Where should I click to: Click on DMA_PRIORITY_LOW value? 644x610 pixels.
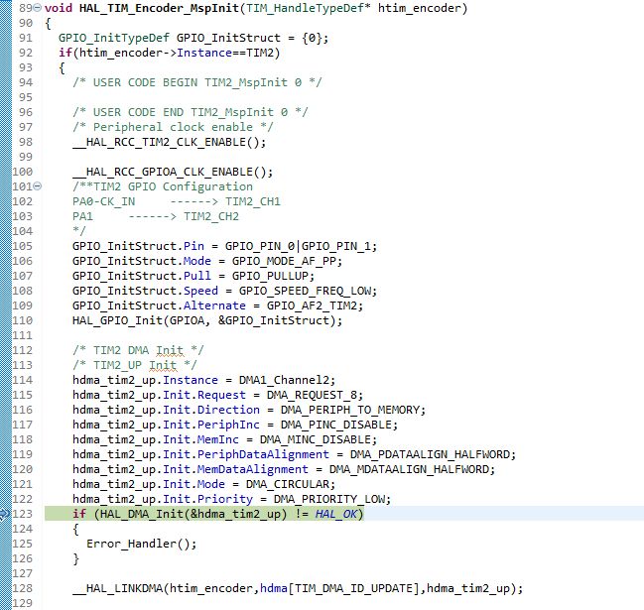(x=329, y=499)
